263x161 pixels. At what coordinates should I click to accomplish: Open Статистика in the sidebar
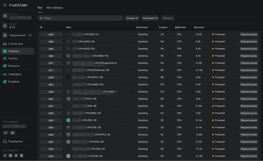tap(15, 44)
